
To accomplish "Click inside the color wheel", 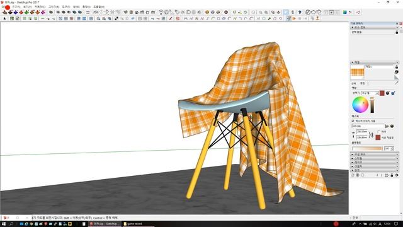I will 360,105.
